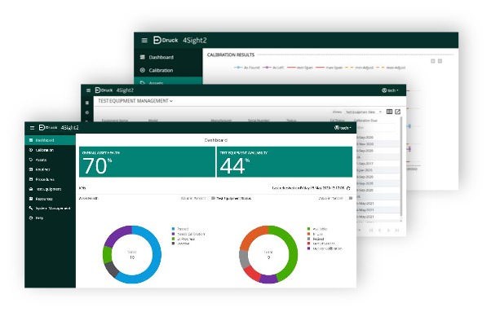The height and width of the screenshot is (312, 491).
Task: Open Routines in front window sidebar
Action: point(50,169)
